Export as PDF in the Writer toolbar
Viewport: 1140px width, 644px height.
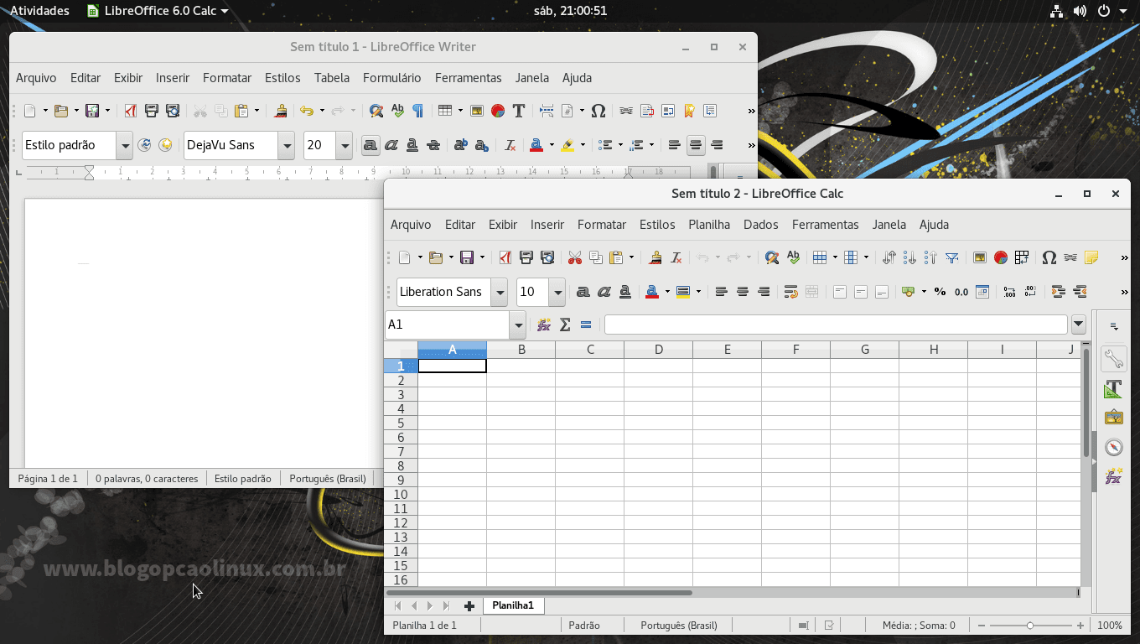point(131,111)
